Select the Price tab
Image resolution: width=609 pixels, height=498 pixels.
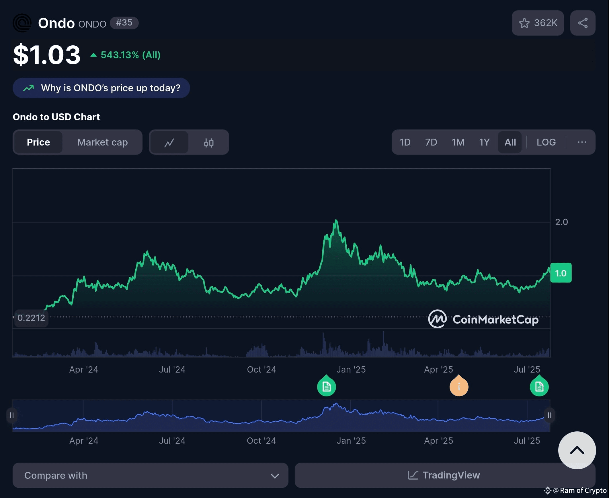[38, 142]
